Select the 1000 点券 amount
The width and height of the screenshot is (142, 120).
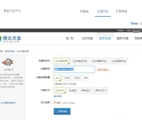click(x=67, y=78)
